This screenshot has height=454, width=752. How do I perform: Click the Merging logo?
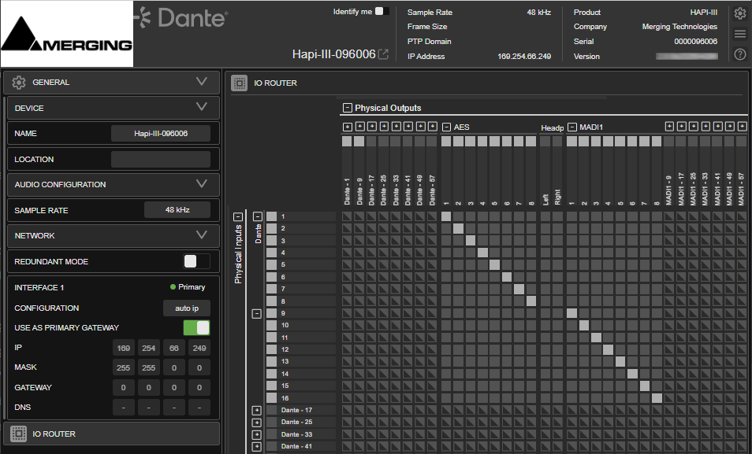[x=67, y=34]
